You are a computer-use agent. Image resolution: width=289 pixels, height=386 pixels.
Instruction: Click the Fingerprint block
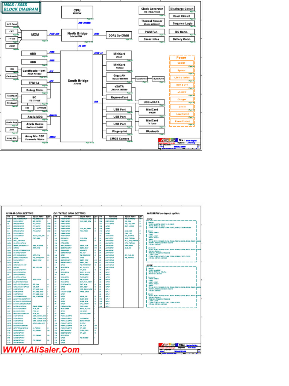119,131
